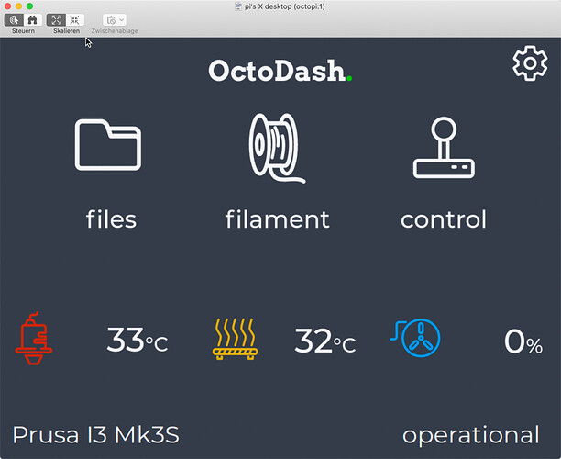Activate the Steuern control mode button
The width and height of the screenshot is (561, 459).
coord(14,19)
